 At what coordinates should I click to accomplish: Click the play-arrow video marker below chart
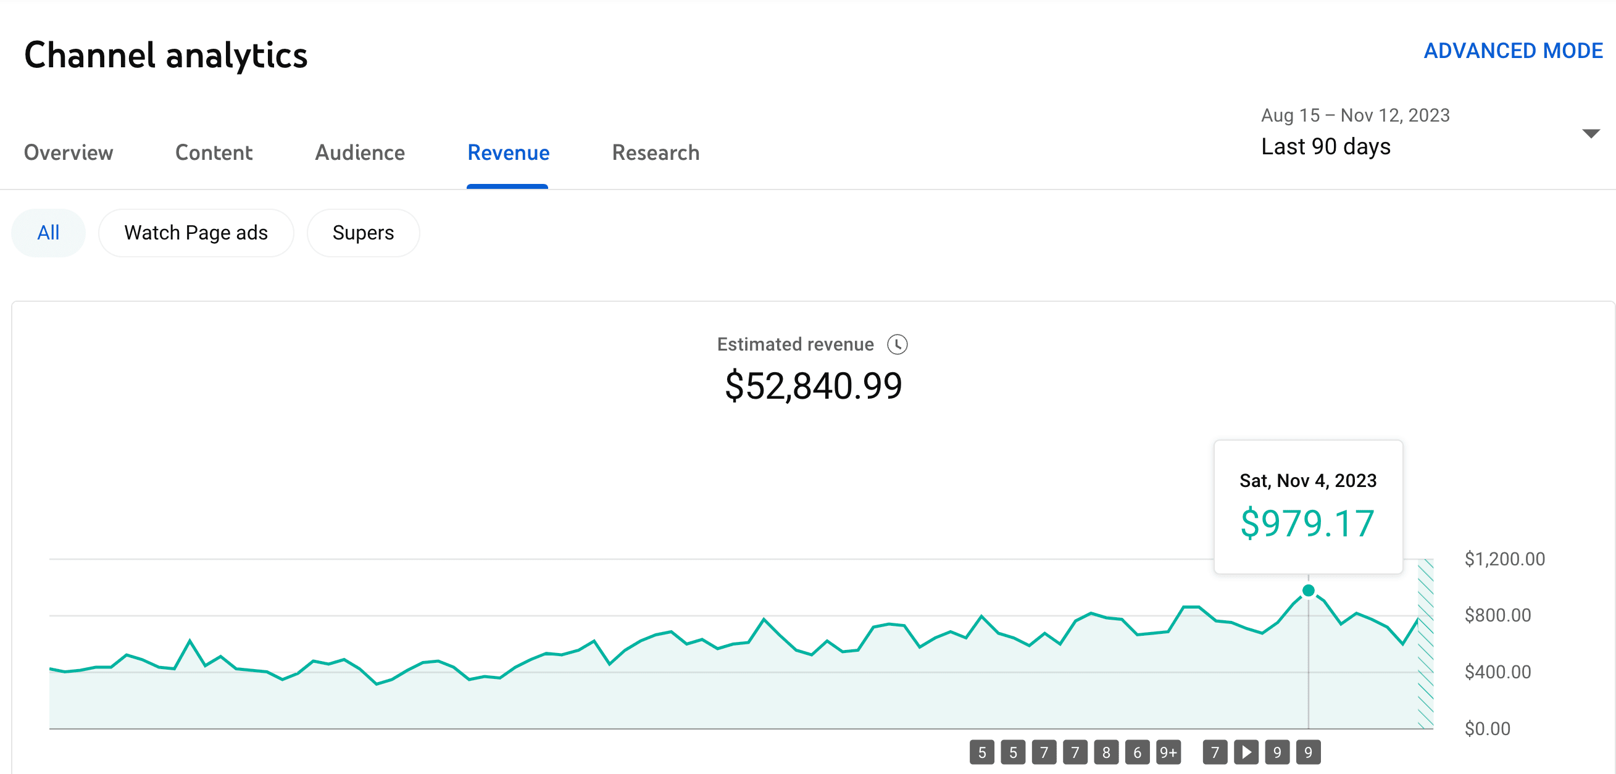pos(1246,752)
